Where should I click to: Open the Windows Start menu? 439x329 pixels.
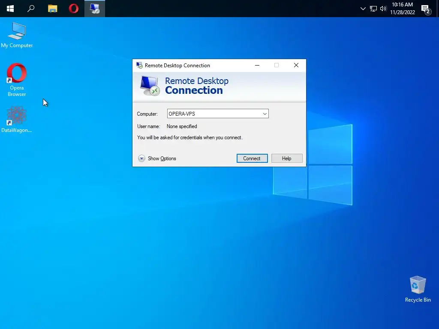(x=10, y=9)
